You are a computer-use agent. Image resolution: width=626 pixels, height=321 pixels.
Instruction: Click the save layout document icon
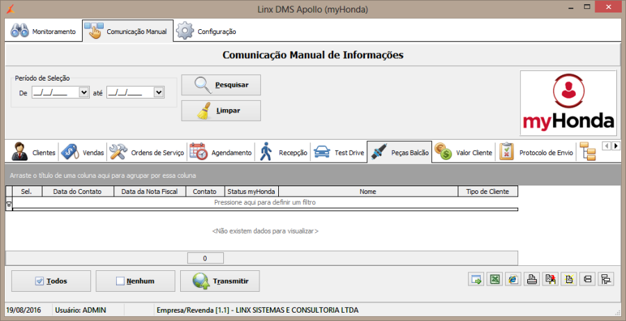(x=550, y=279)
